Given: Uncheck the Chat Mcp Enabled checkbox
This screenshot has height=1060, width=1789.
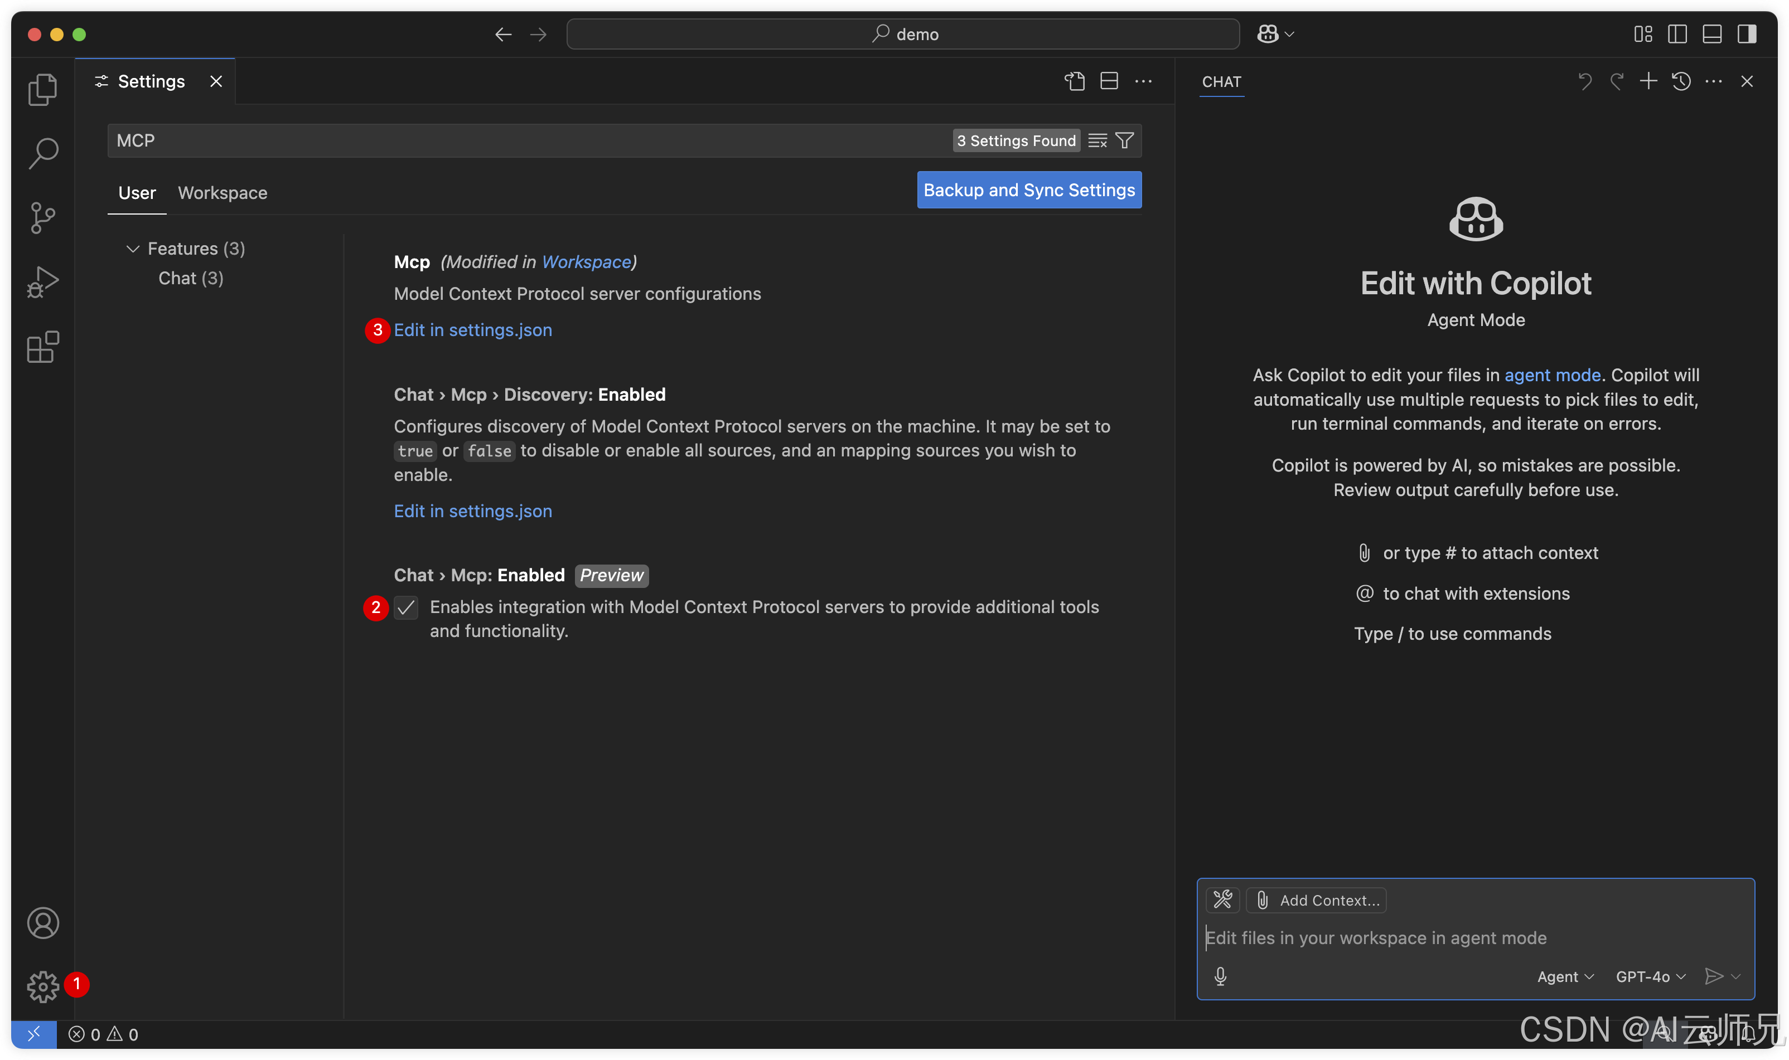Looking at the screenshot, I should (x=406, y=608).
